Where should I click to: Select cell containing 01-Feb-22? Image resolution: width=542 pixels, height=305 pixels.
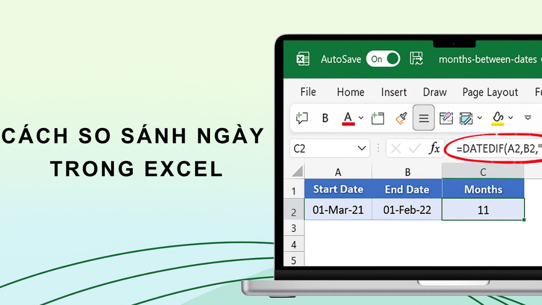[407, 210]
